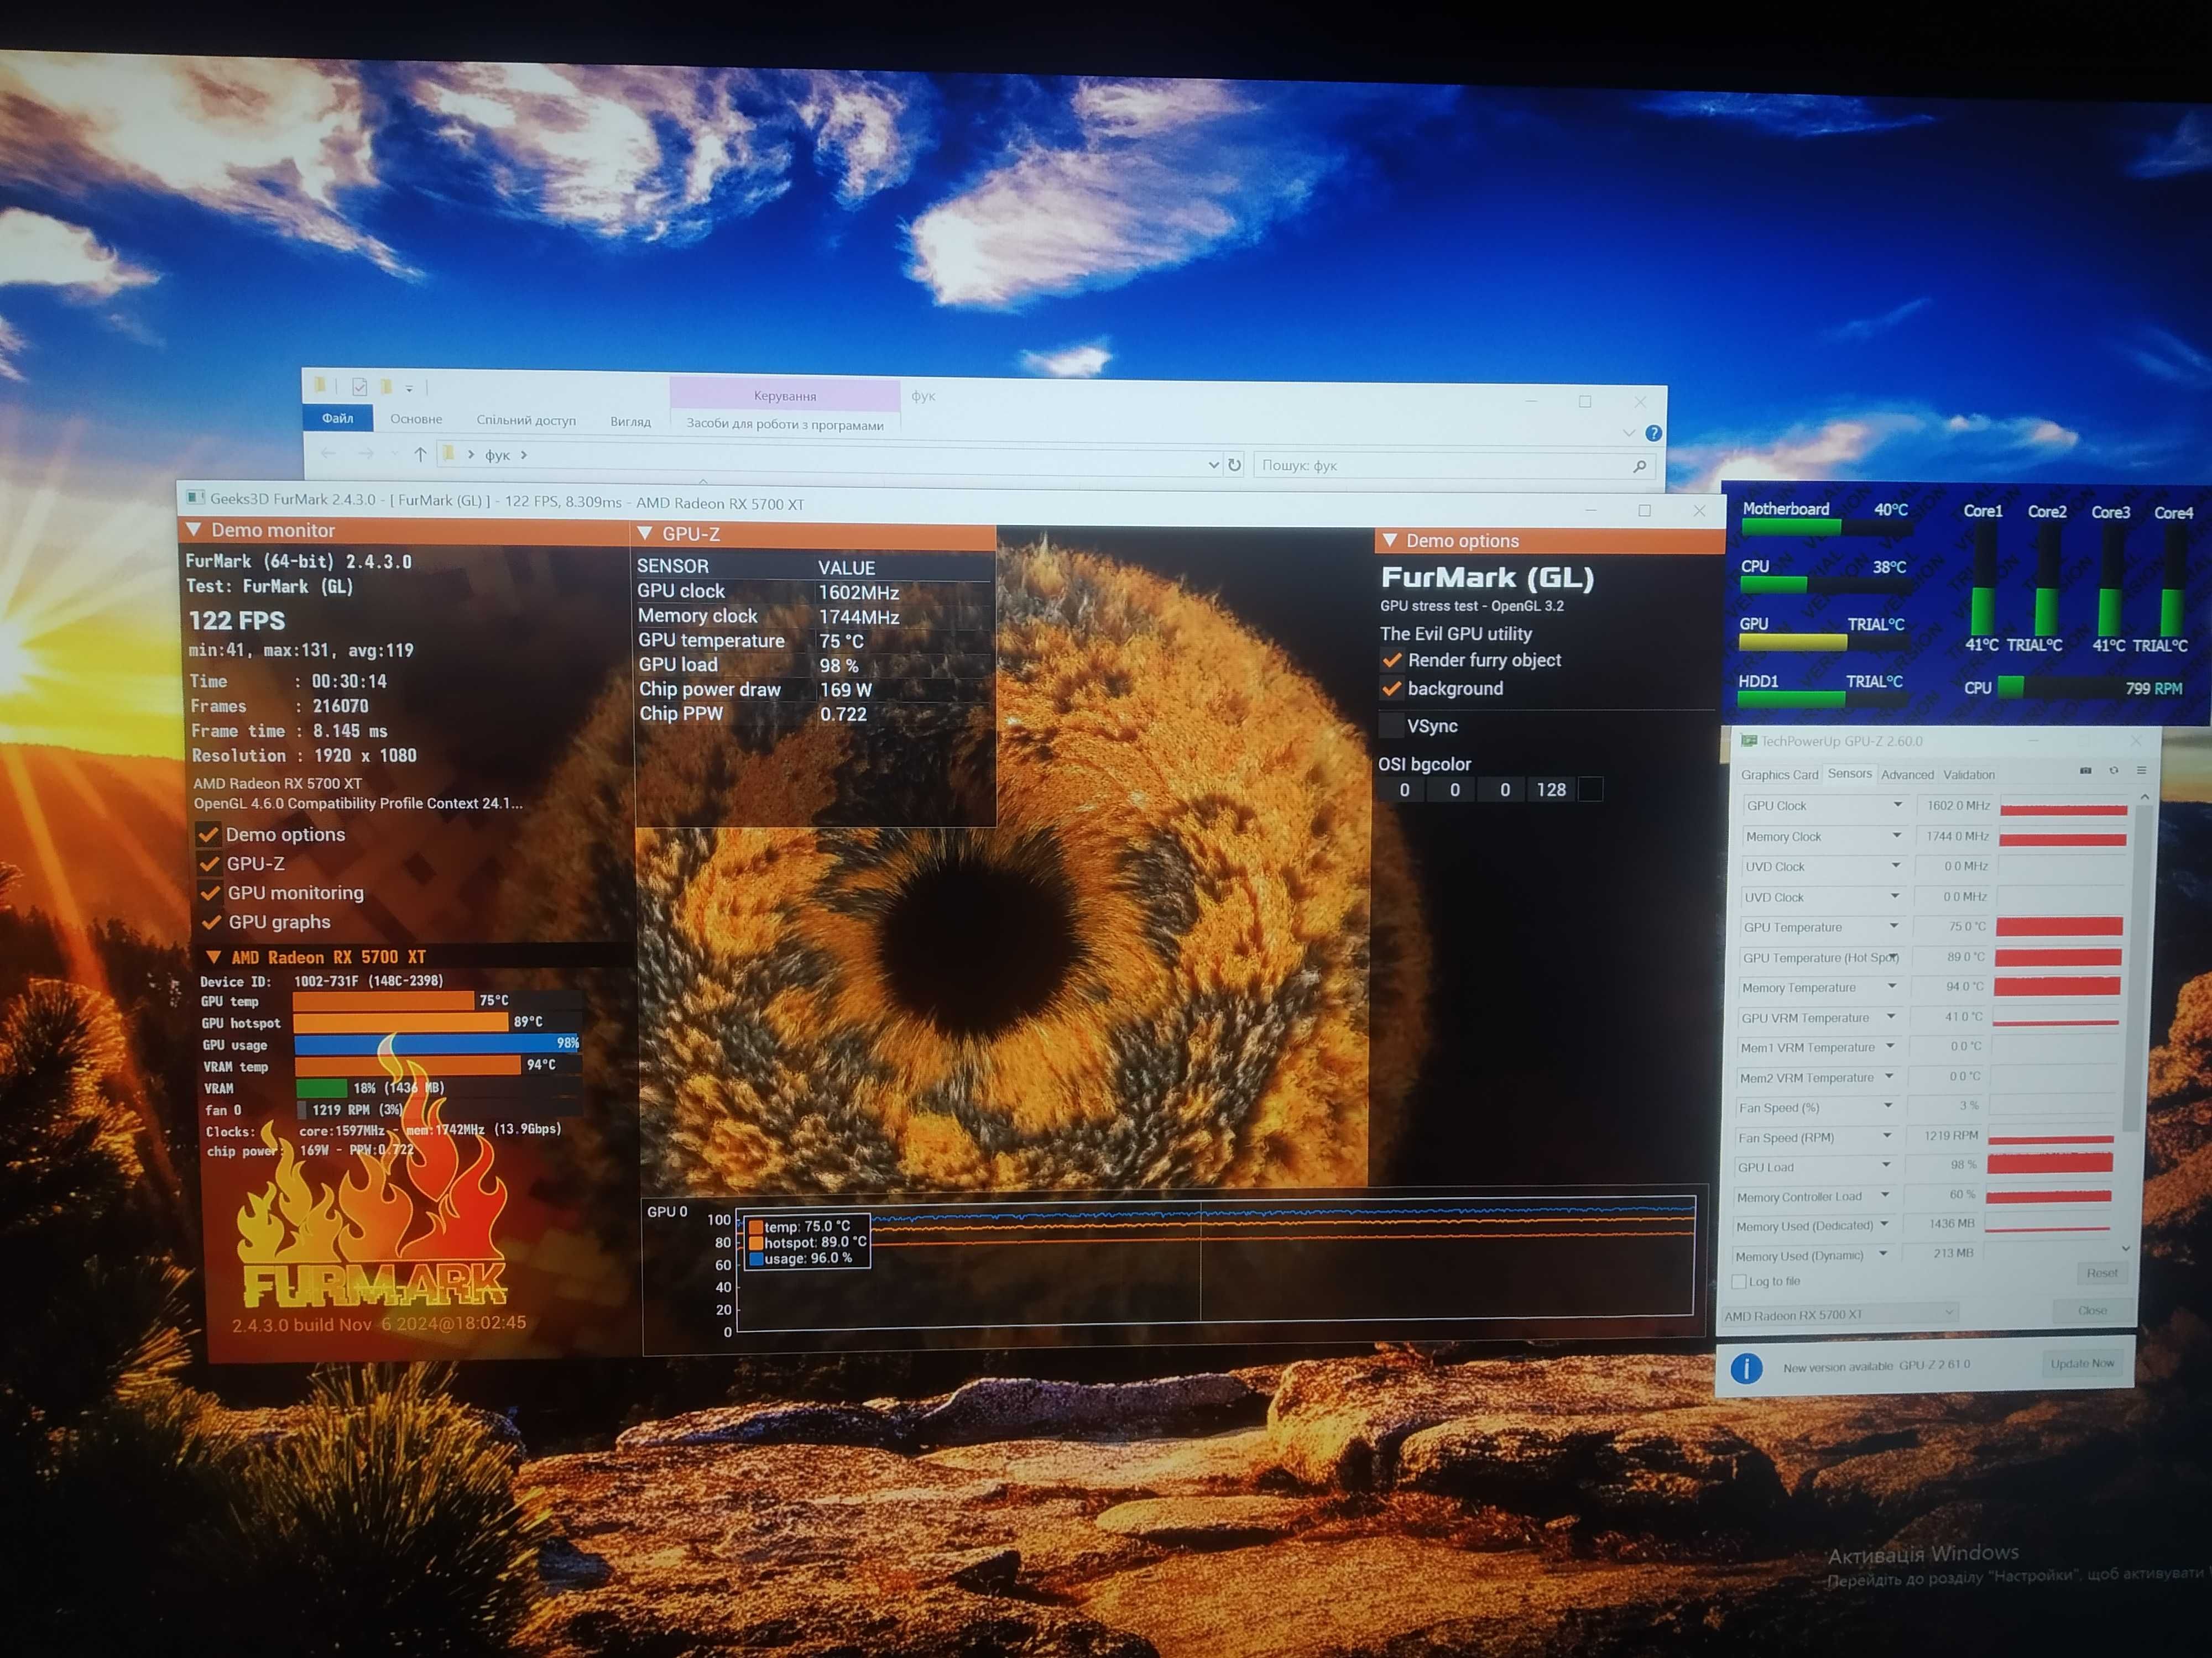Click Chip power draw 169 W value
2212x1658 pixels.
tap(846, 690)
